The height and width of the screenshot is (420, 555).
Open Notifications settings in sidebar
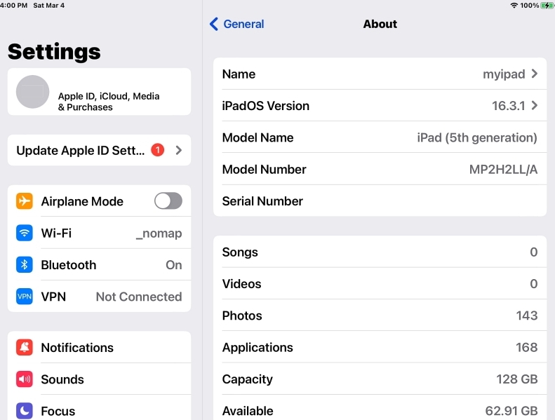99,348
